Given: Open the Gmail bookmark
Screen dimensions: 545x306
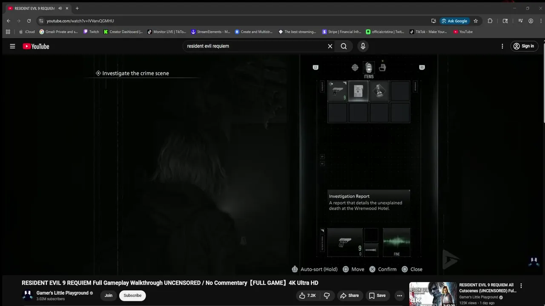Looking at the screenshot, I should [x=59, y=31].
